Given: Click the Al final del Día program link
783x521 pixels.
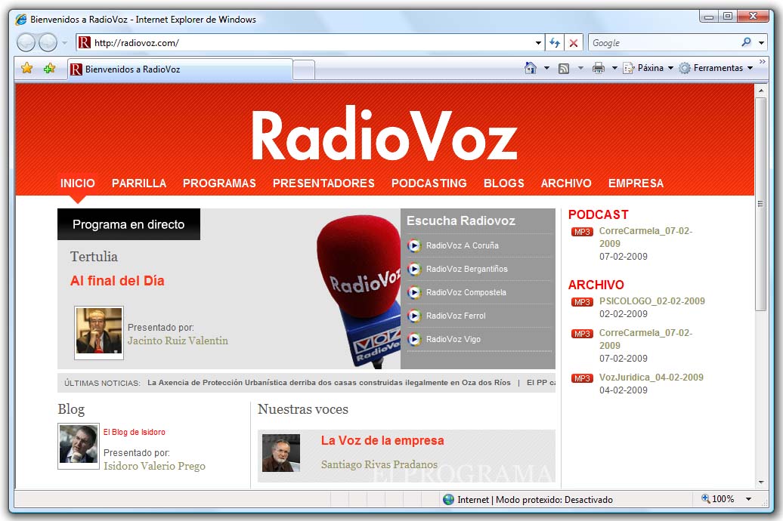Looking at the screenshot, I should pos(117,281).
